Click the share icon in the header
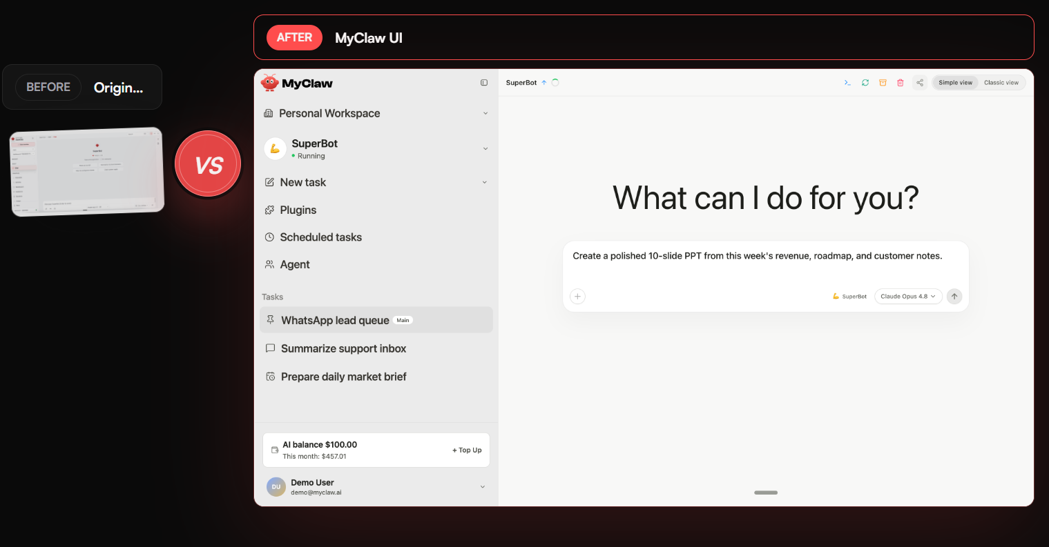Screen dimensions: 1049x547 point(920,83)
